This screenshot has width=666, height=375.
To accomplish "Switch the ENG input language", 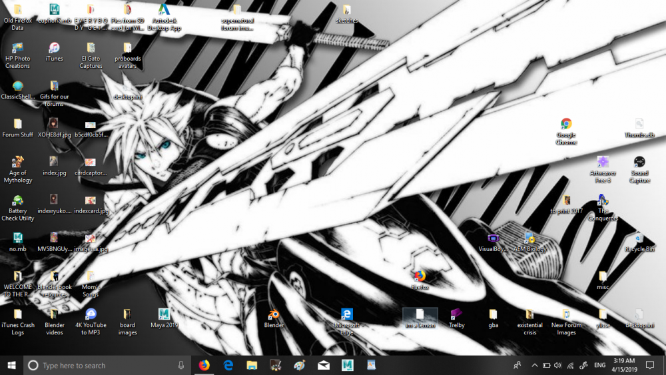I will [x=600, y=365].
